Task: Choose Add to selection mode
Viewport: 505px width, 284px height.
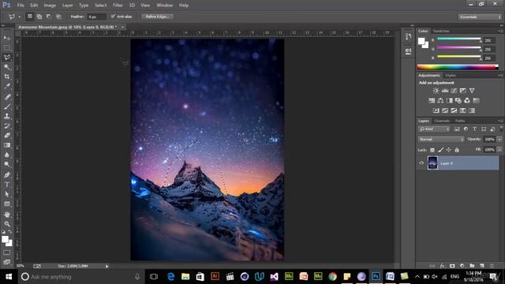Action: tap(39, 17)
